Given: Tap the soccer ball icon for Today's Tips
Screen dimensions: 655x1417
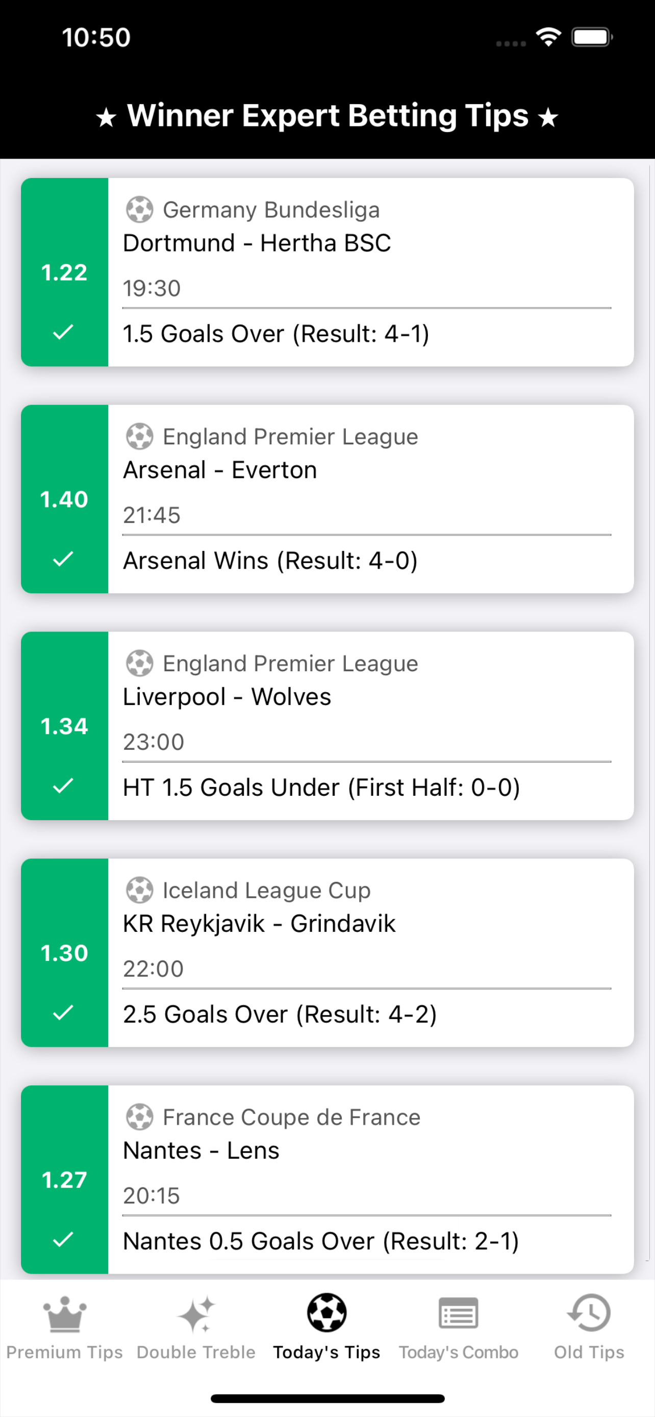Looking at the screenshot, I should [x=327, y=1313].
